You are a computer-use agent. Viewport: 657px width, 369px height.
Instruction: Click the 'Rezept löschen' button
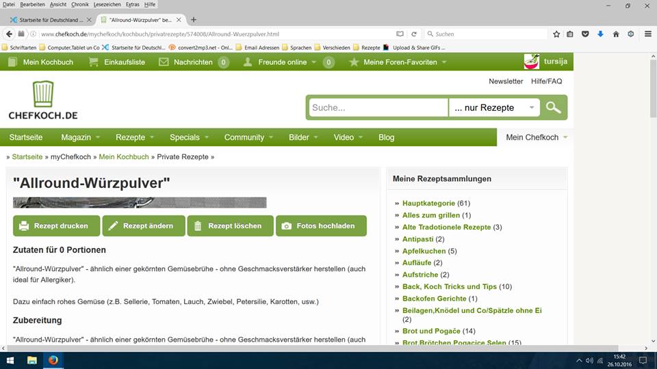[x=230, y=225]
